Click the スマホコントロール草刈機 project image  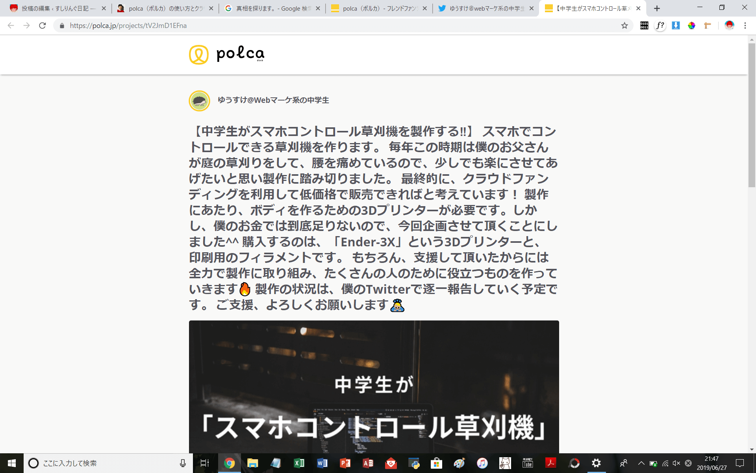coord(374,387)
